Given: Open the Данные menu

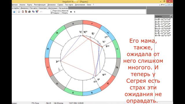Looking at the screenshot, I should 15,5.
